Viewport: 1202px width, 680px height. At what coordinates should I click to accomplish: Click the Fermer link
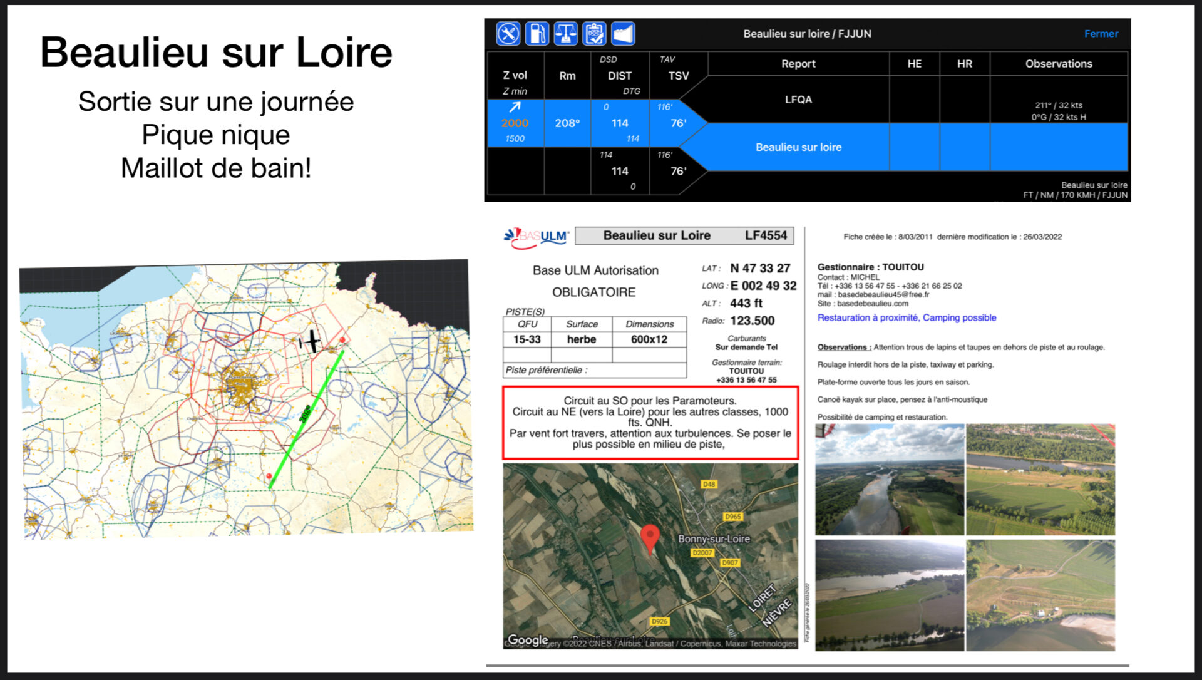click(x=1101, y=34)
